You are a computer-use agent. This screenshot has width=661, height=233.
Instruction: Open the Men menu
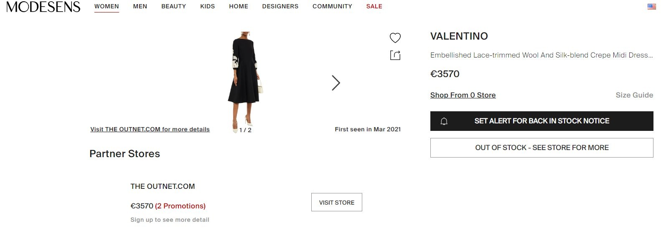140,6
